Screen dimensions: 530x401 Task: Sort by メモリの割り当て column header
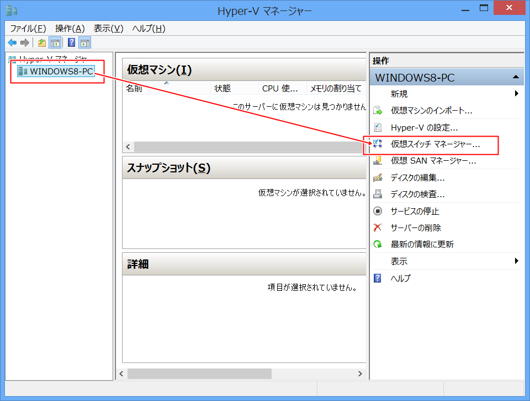[336, 88]
